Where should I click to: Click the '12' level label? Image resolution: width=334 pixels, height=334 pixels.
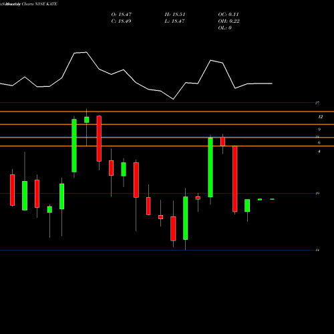tap(321, 117)
